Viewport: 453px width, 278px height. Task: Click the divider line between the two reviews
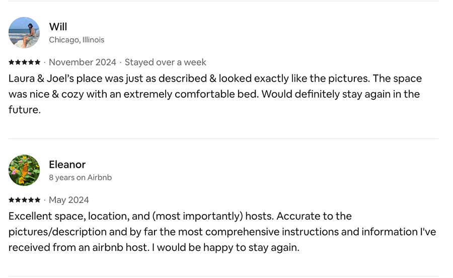pos(223,138)
